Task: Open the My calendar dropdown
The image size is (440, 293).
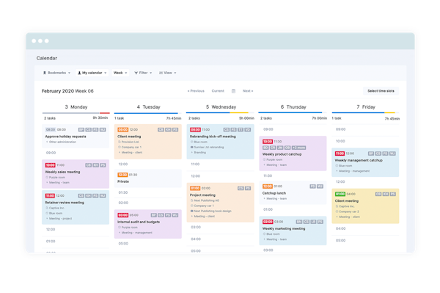Action: [x=92, y=73]
